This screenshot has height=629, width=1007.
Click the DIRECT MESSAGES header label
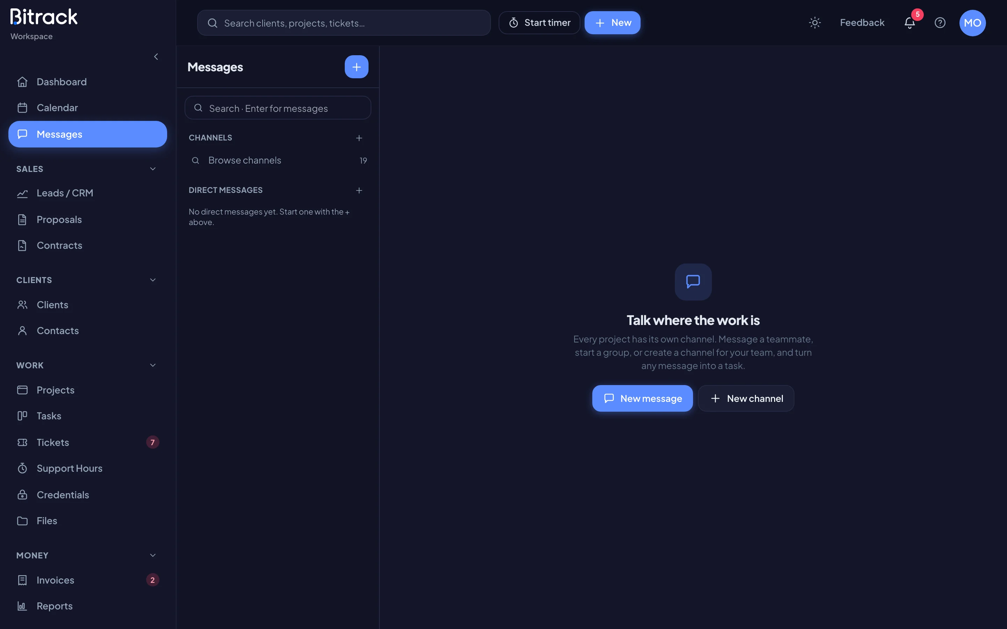[x=226, y=190]
